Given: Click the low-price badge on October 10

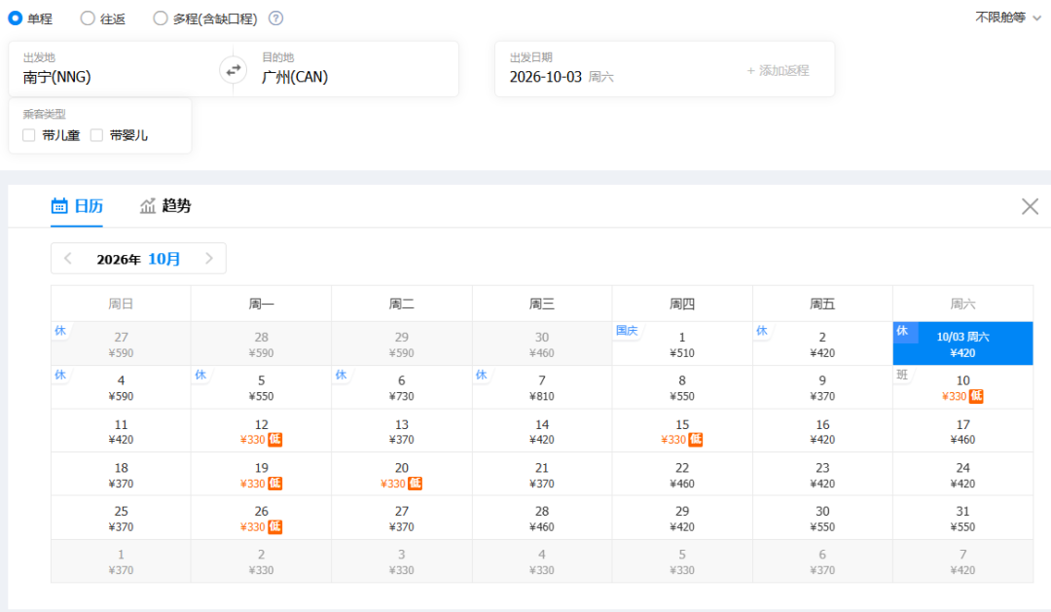Looking at the screenshot, I should (977, 396).
